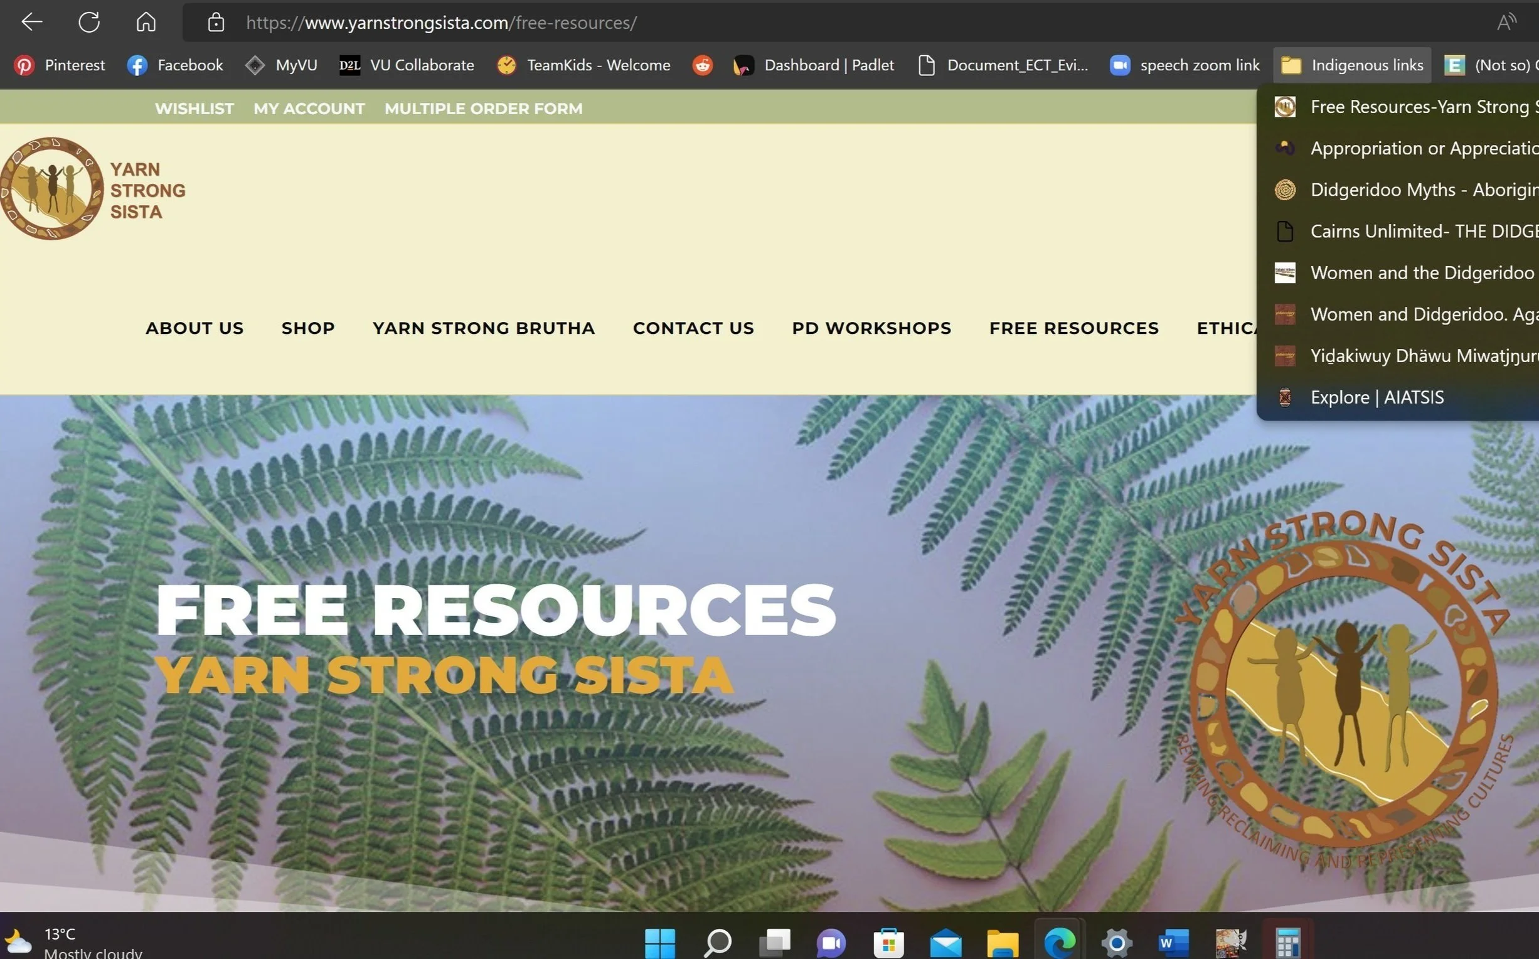Open the weather widget on taskbar
Image resolution: width=1539 pixels, height=959 pixels.
pyautogui.click(x=73, y=943)
